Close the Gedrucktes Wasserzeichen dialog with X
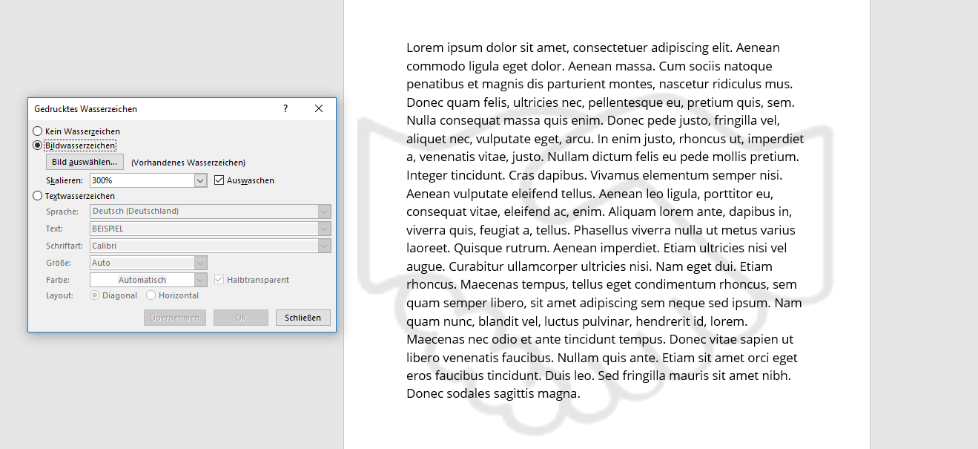978x449 pixels. point(319,108)
